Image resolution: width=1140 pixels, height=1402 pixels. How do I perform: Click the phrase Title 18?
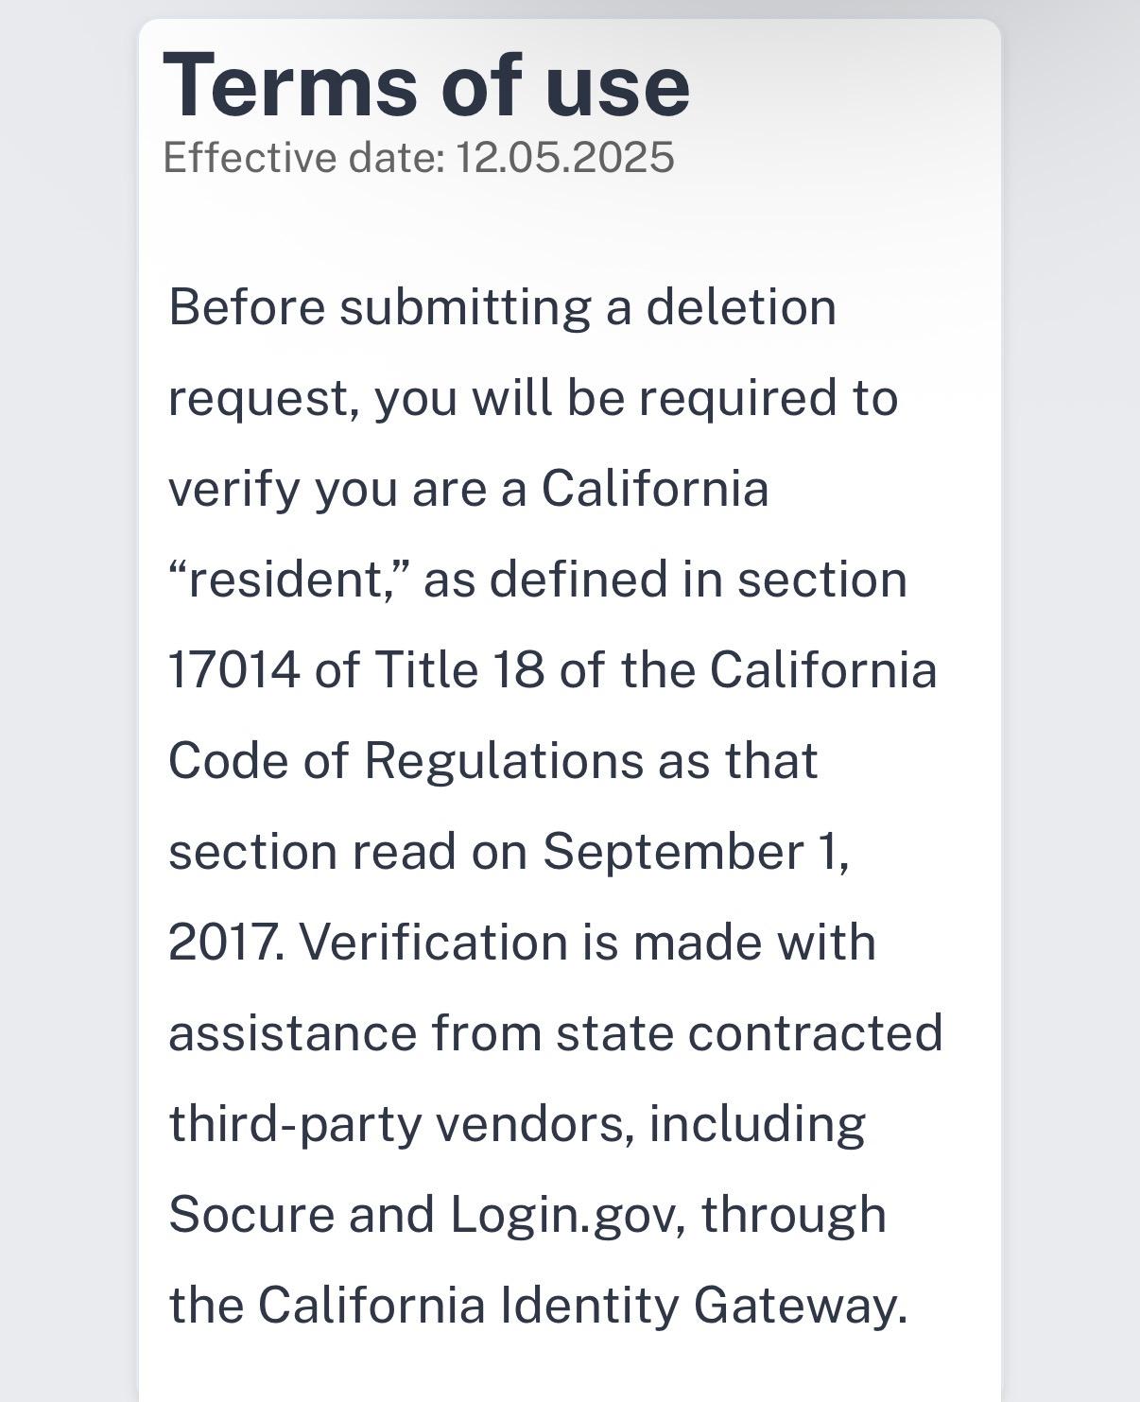click(x=460, y=669)
